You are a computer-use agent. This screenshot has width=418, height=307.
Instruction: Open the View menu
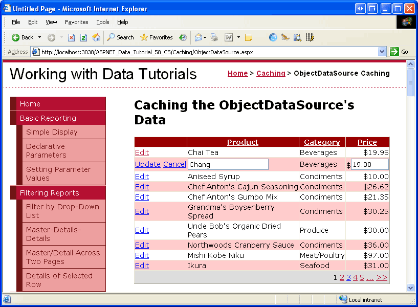point(51,22)
